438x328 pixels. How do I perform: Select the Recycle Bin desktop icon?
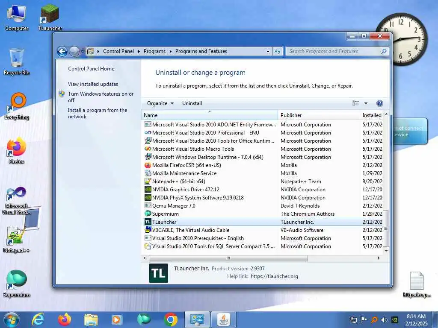pos(17,62)
